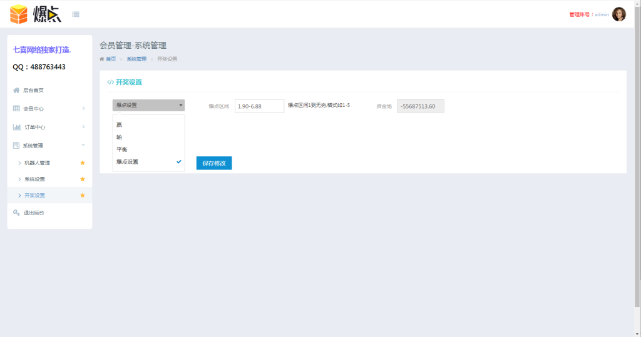641x337 pixels.
Task: Select the 开奖设置 submenu item
Action: [x=35, y=196]
